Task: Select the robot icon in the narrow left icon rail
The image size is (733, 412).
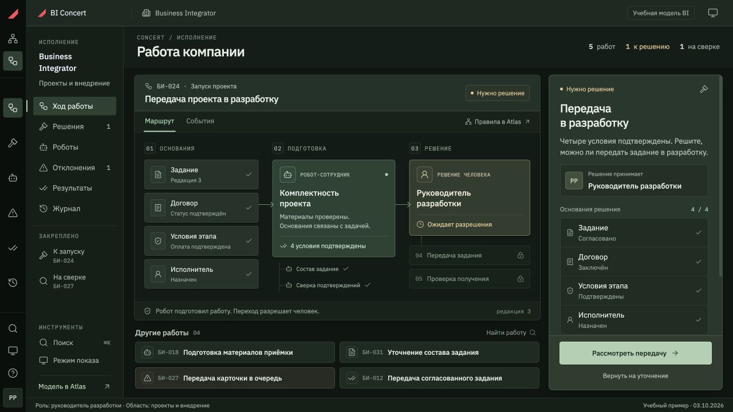Action: coord(13,178)
